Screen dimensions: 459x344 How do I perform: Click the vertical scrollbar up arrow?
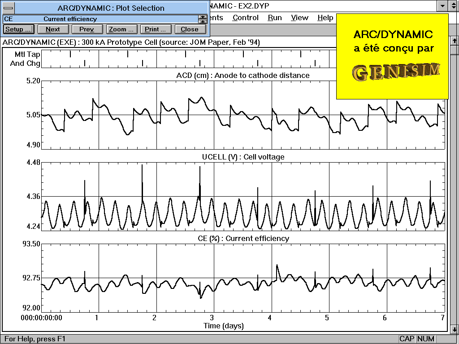click(x=455, y=41)
